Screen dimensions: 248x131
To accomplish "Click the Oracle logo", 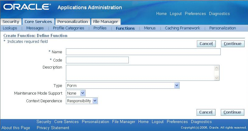I will (x=27, y=7).
